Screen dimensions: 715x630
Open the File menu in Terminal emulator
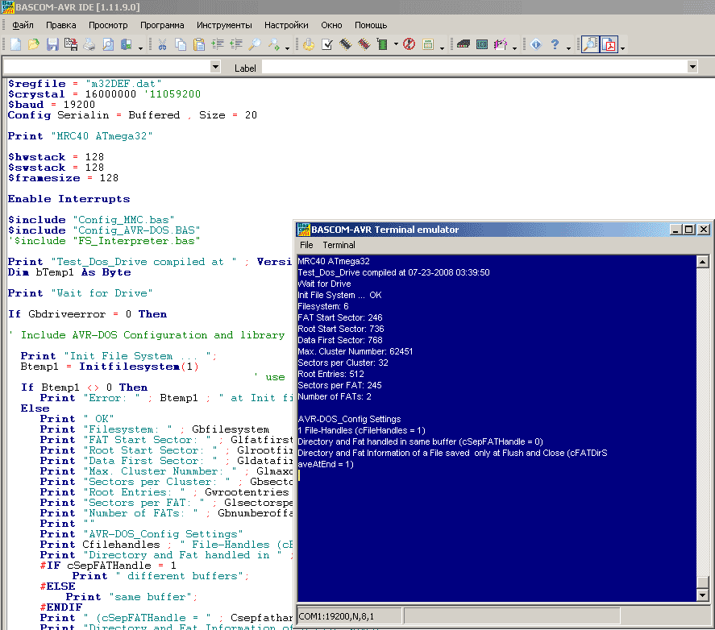(x=306, y=244)
